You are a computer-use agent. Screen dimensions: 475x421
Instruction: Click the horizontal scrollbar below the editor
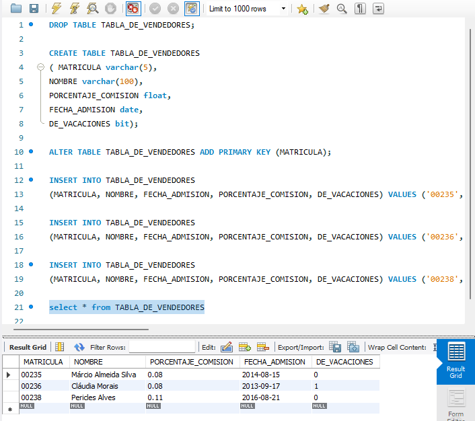81,330
